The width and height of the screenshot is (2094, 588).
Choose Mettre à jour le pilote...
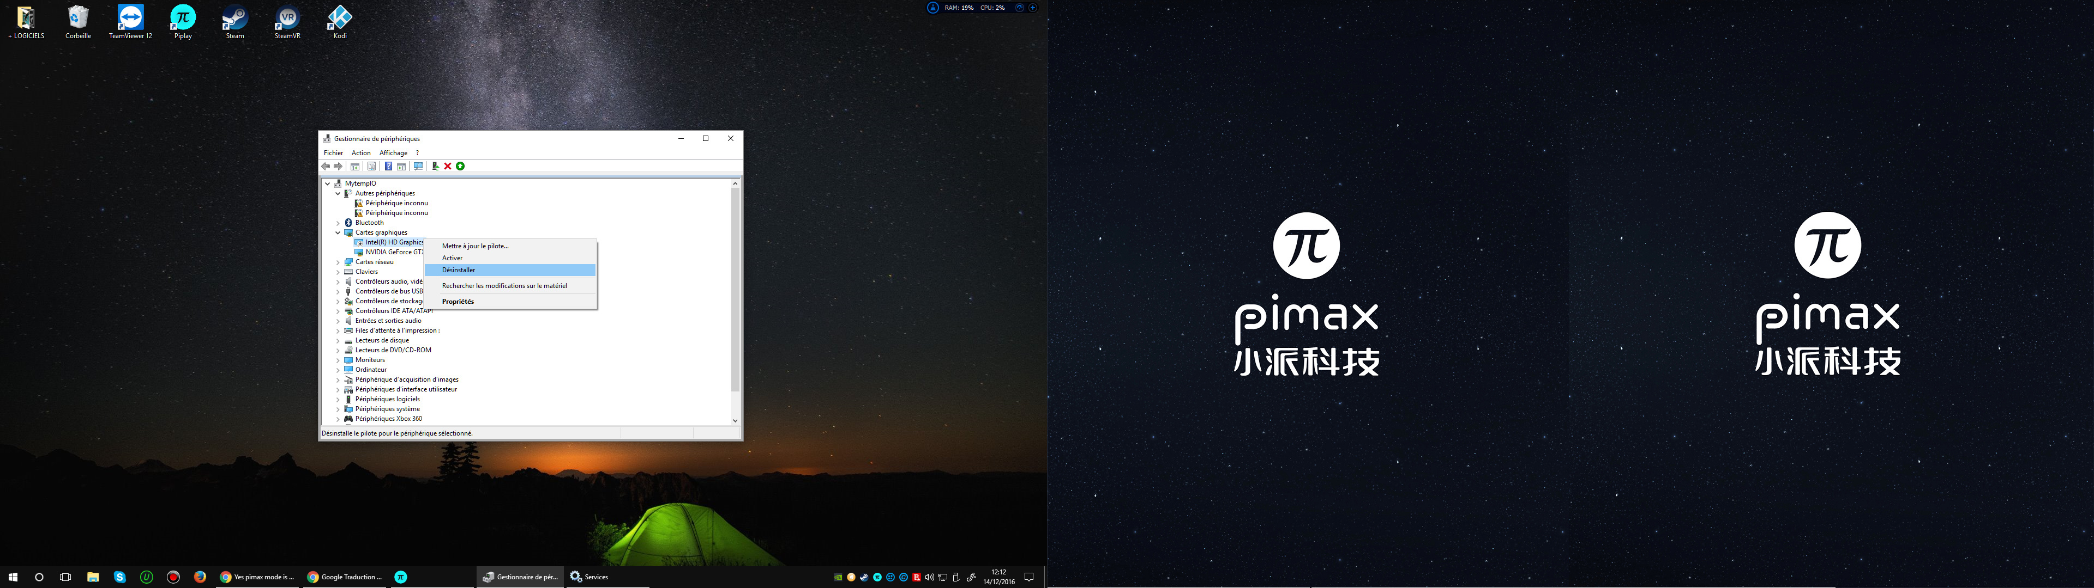(x=510, y=246)
